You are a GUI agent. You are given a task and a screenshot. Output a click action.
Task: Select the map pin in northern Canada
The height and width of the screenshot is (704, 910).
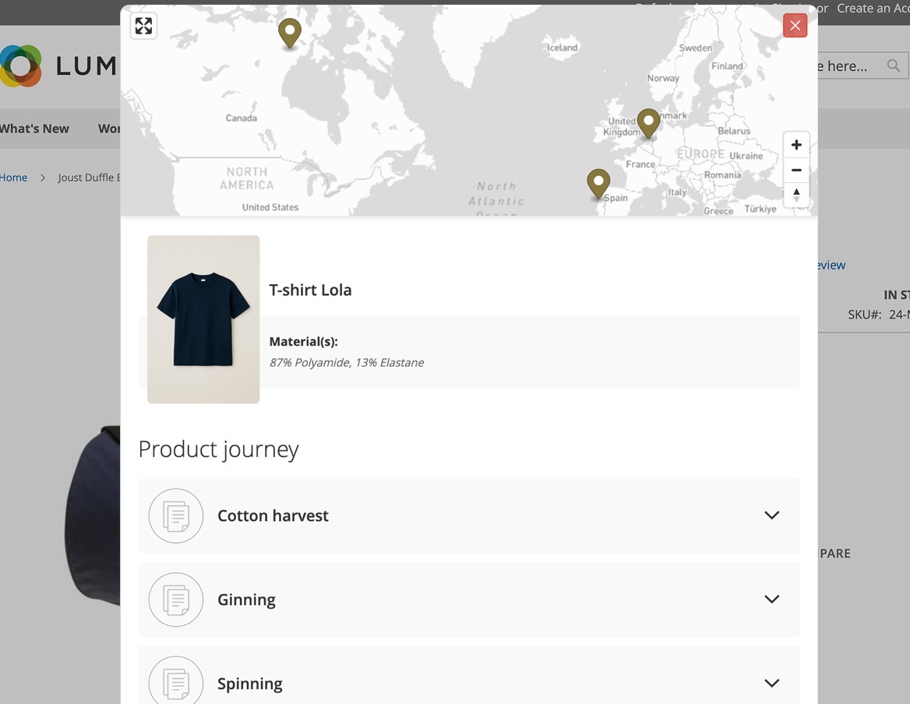(x=290, y=32)
